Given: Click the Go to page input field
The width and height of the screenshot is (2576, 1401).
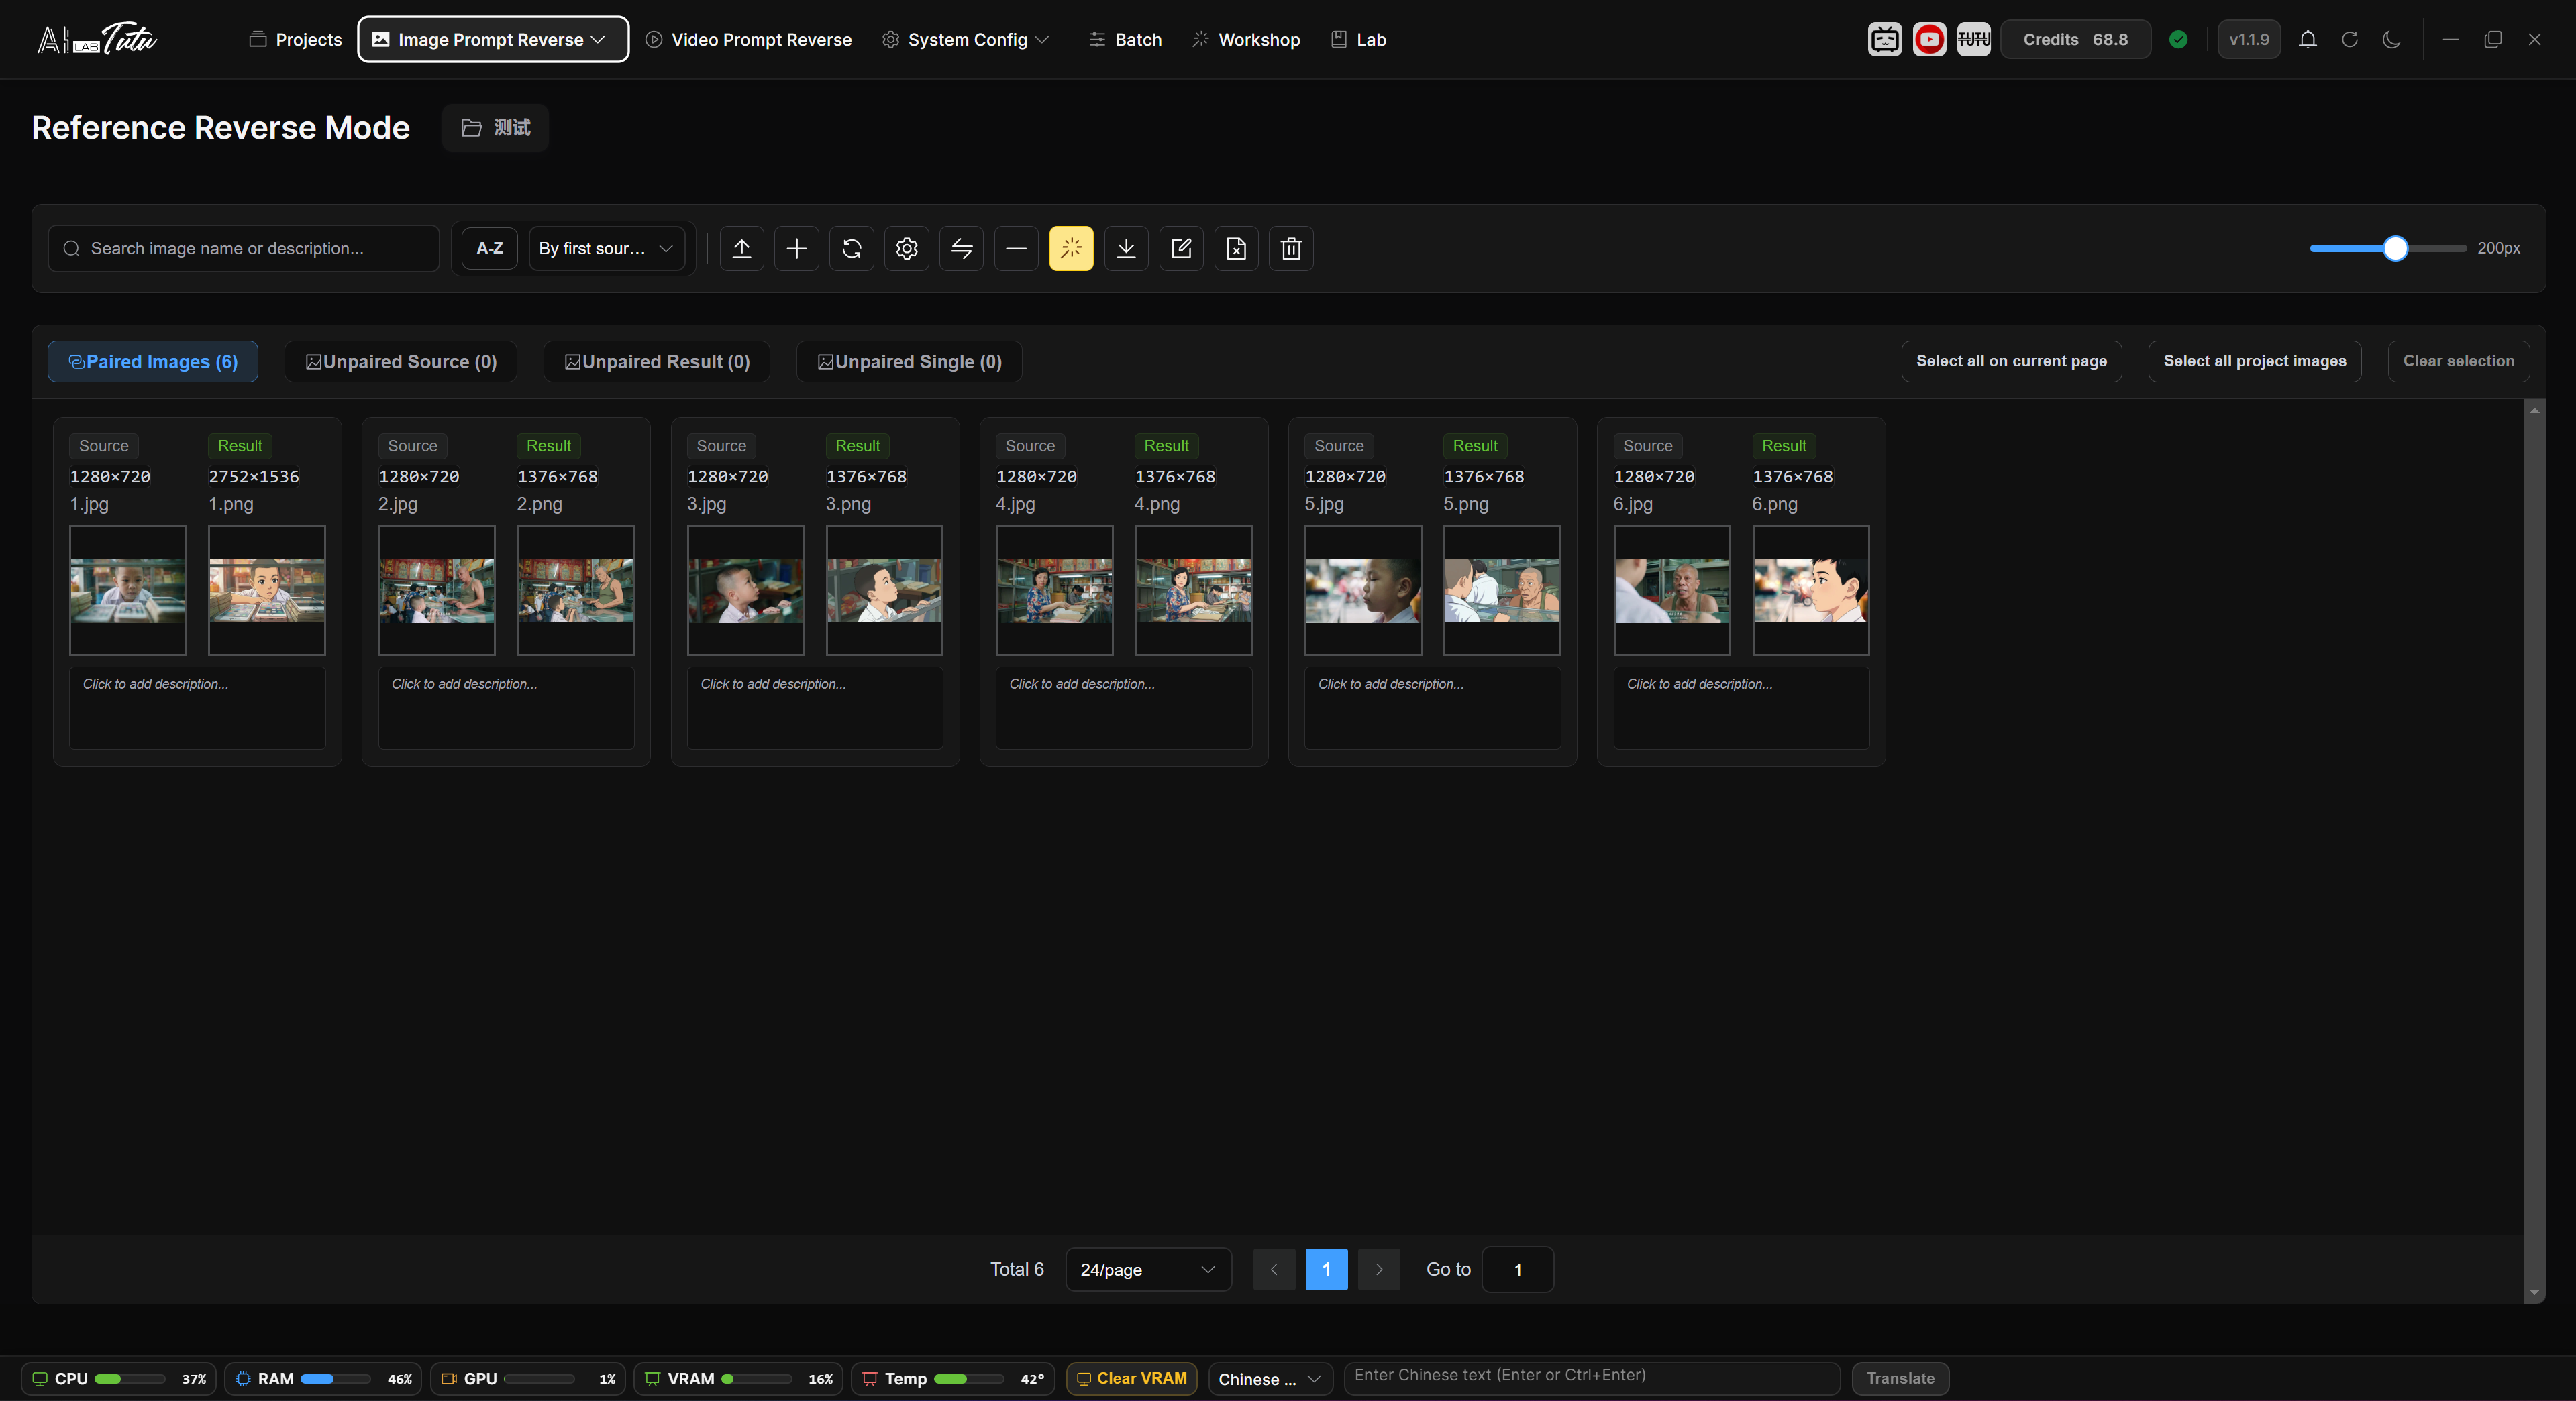Looking at the screenshot, I should click(x=1517, y=1269).
